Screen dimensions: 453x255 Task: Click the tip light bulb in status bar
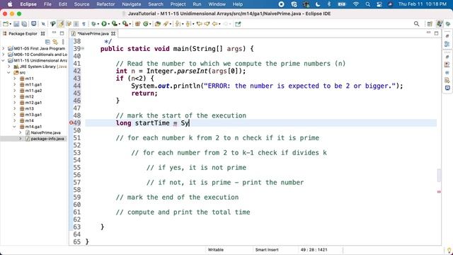[x=449, y=250]
